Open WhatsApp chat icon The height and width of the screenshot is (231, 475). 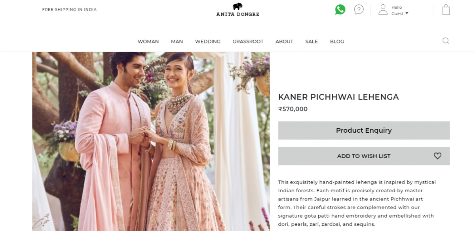tap(340, 9)
